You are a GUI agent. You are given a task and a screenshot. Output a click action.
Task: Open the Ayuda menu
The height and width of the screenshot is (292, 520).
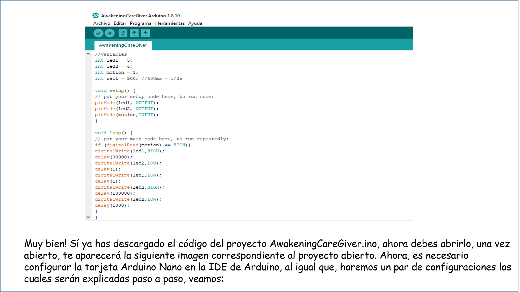195,23
